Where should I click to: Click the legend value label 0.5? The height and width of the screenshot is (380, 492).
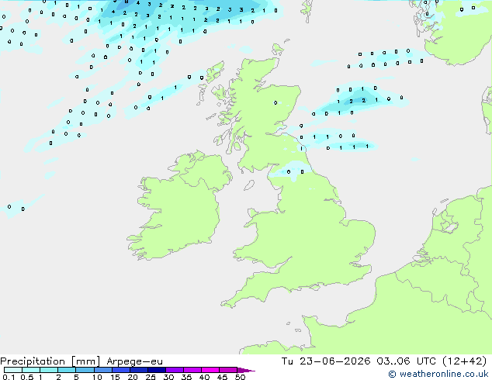27,377
